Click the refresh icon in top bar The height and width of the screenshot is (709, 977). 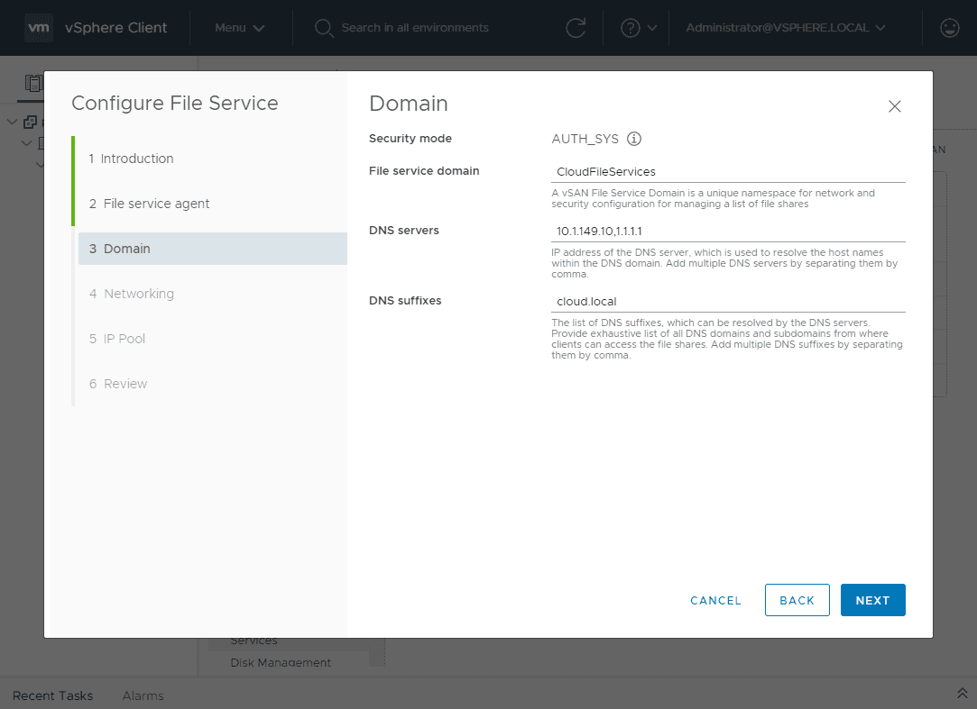(x=576, y=28)
